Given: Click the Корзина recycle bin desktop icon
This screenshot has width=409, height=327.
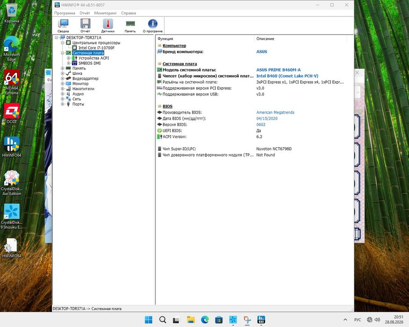Looking at the screenshot, I should point(12,14).
